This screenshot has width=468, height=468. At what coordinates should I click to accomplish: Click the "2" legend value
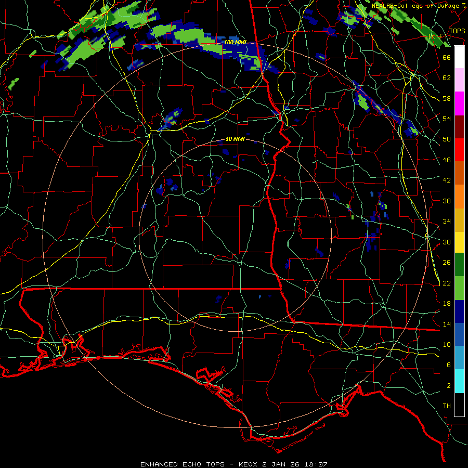tap(449, 386)
